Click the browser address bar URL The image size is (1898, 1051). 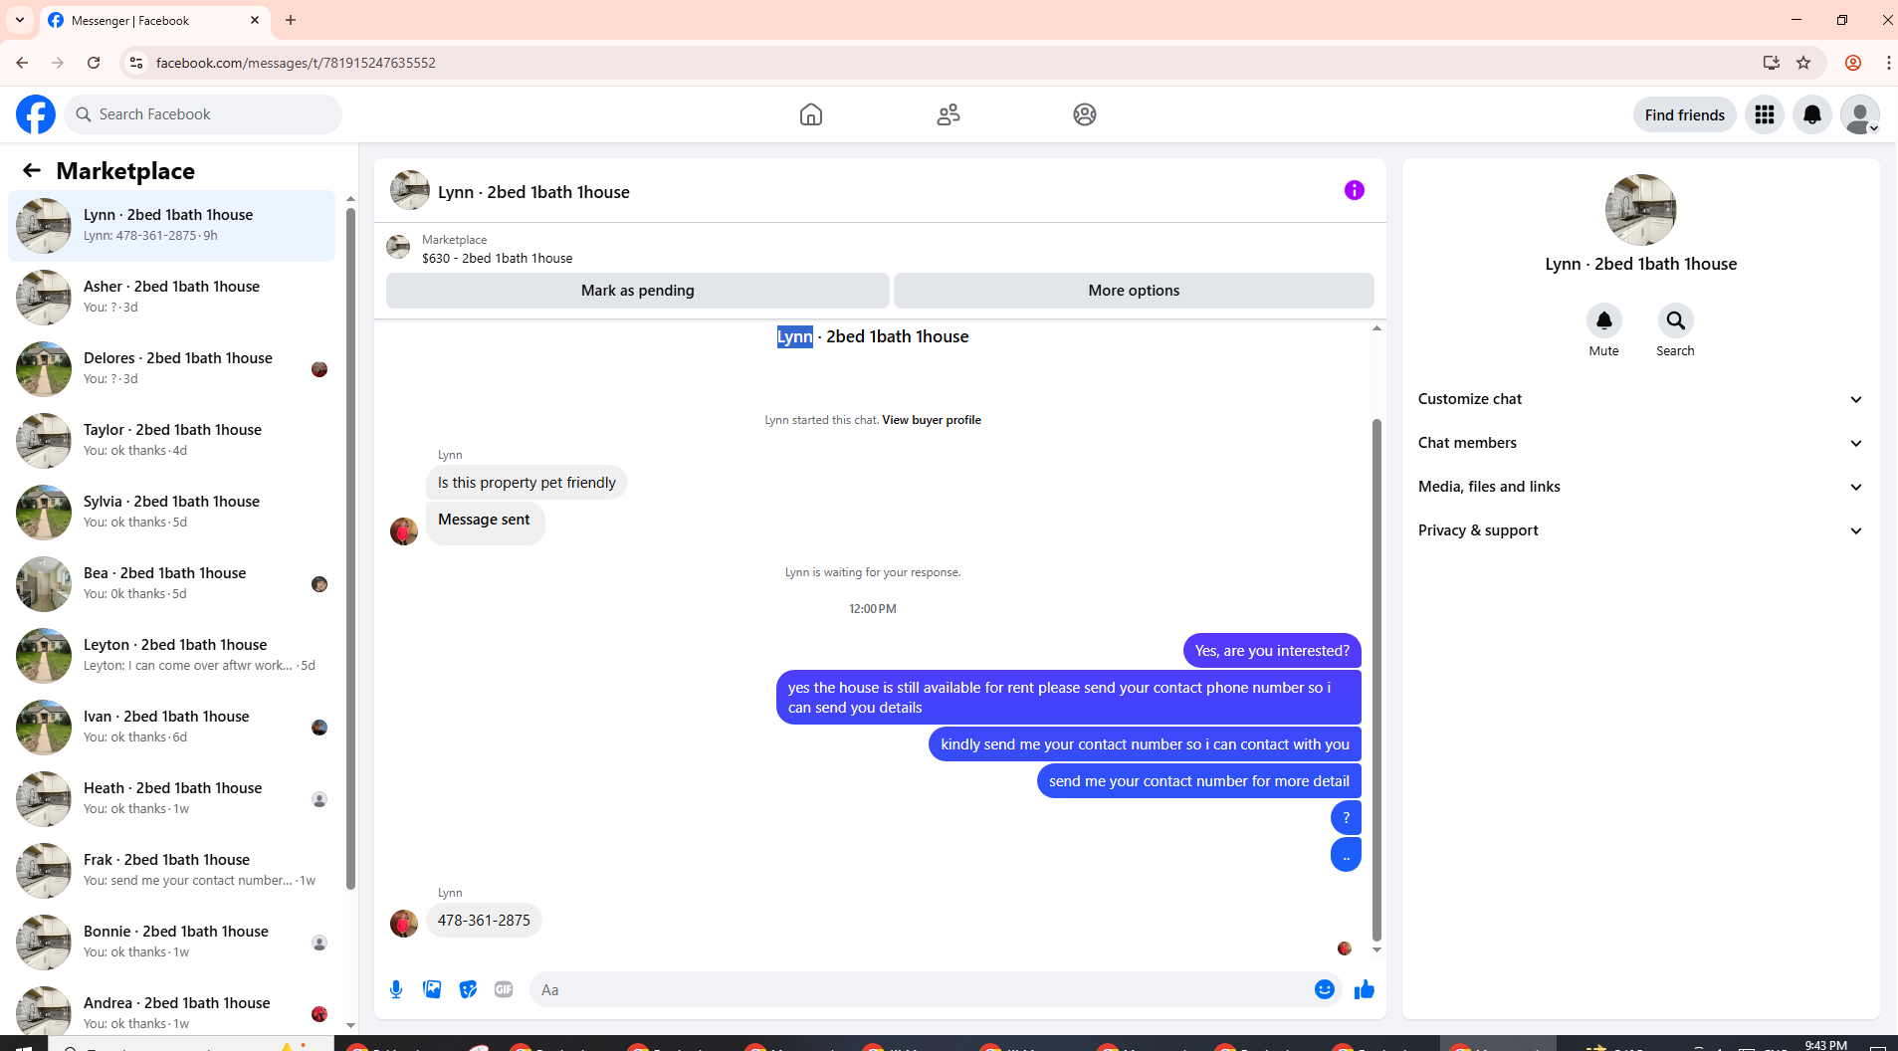(296, 63)
